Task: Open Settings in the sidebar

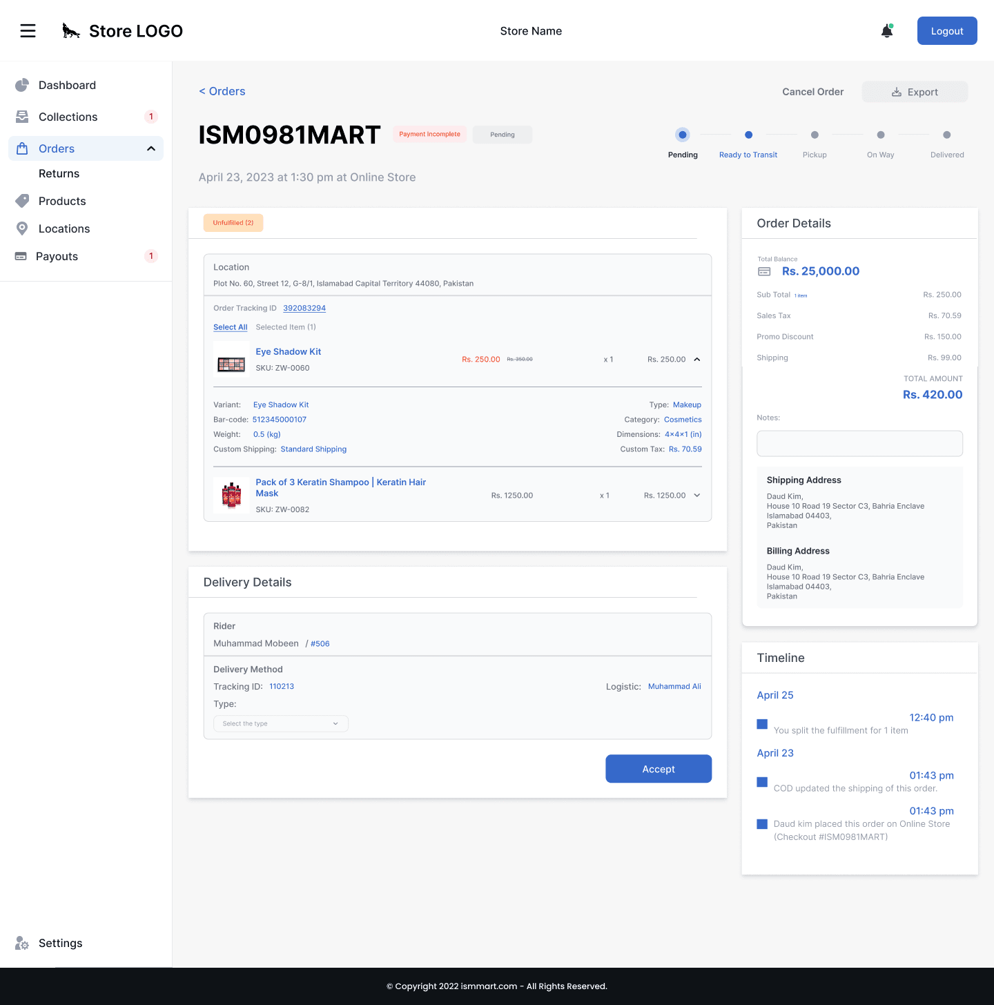Action: click(x=60, y=943)
